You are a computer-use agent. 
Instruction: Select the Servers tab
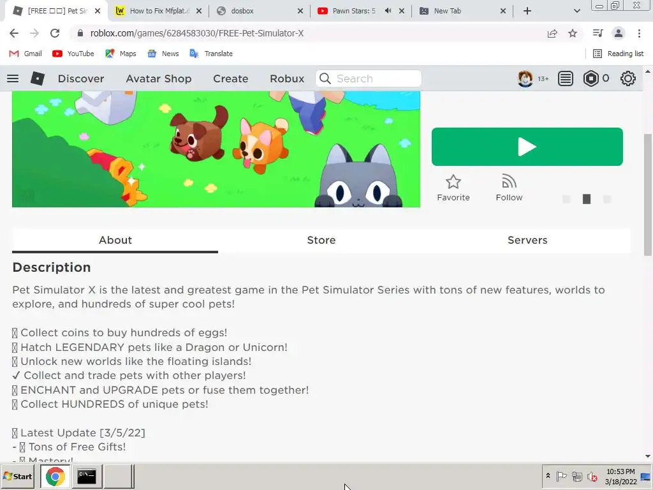(527, 240)
